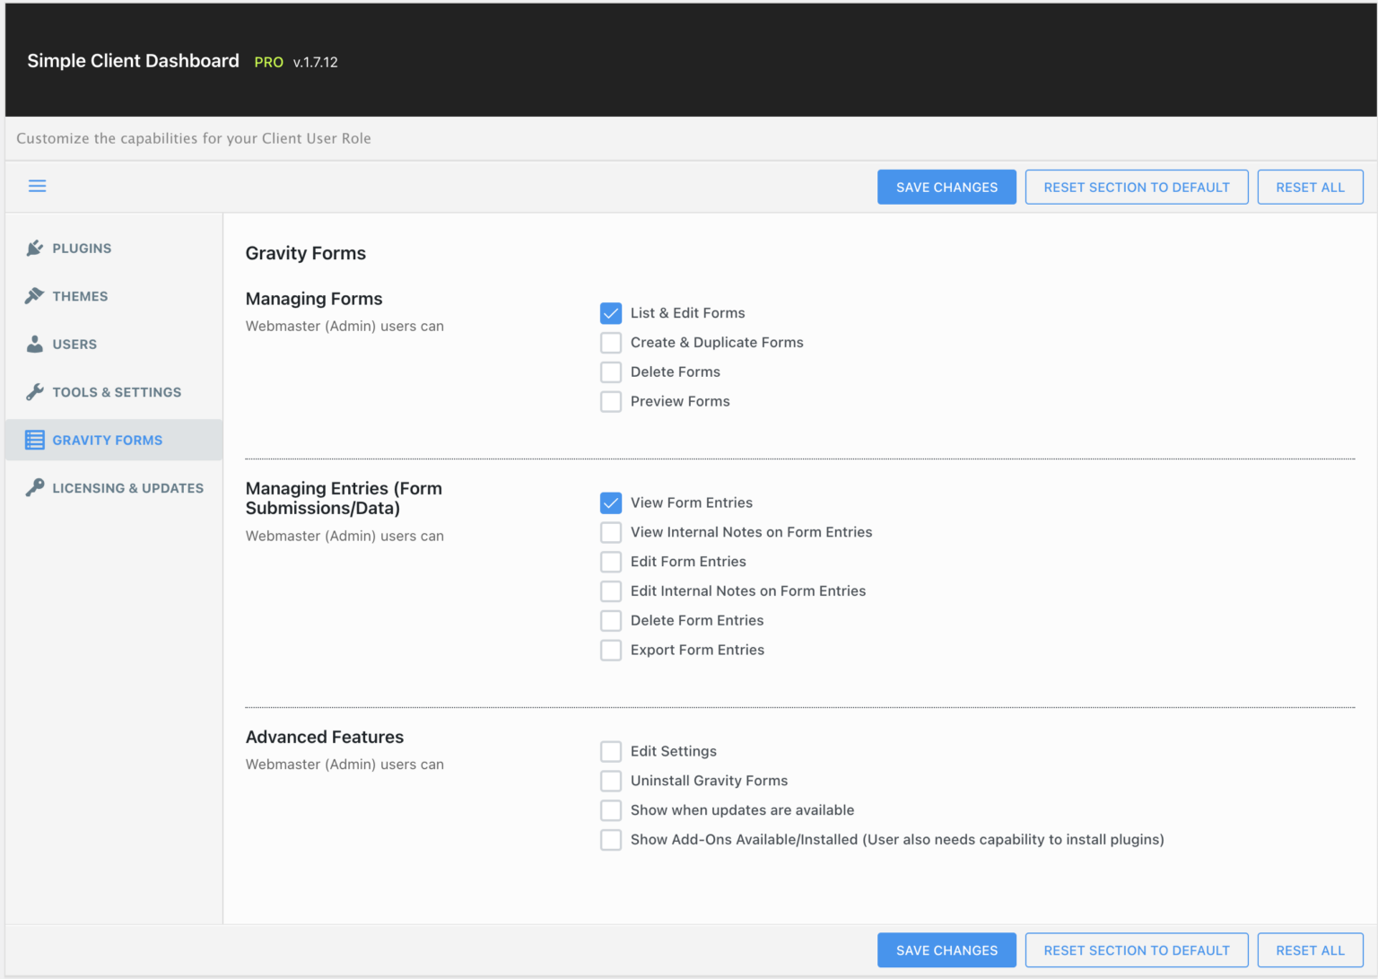Screen dimensions: 1378x979
Task: Uncheck View Form Entries
Action: tap(611, 503)
